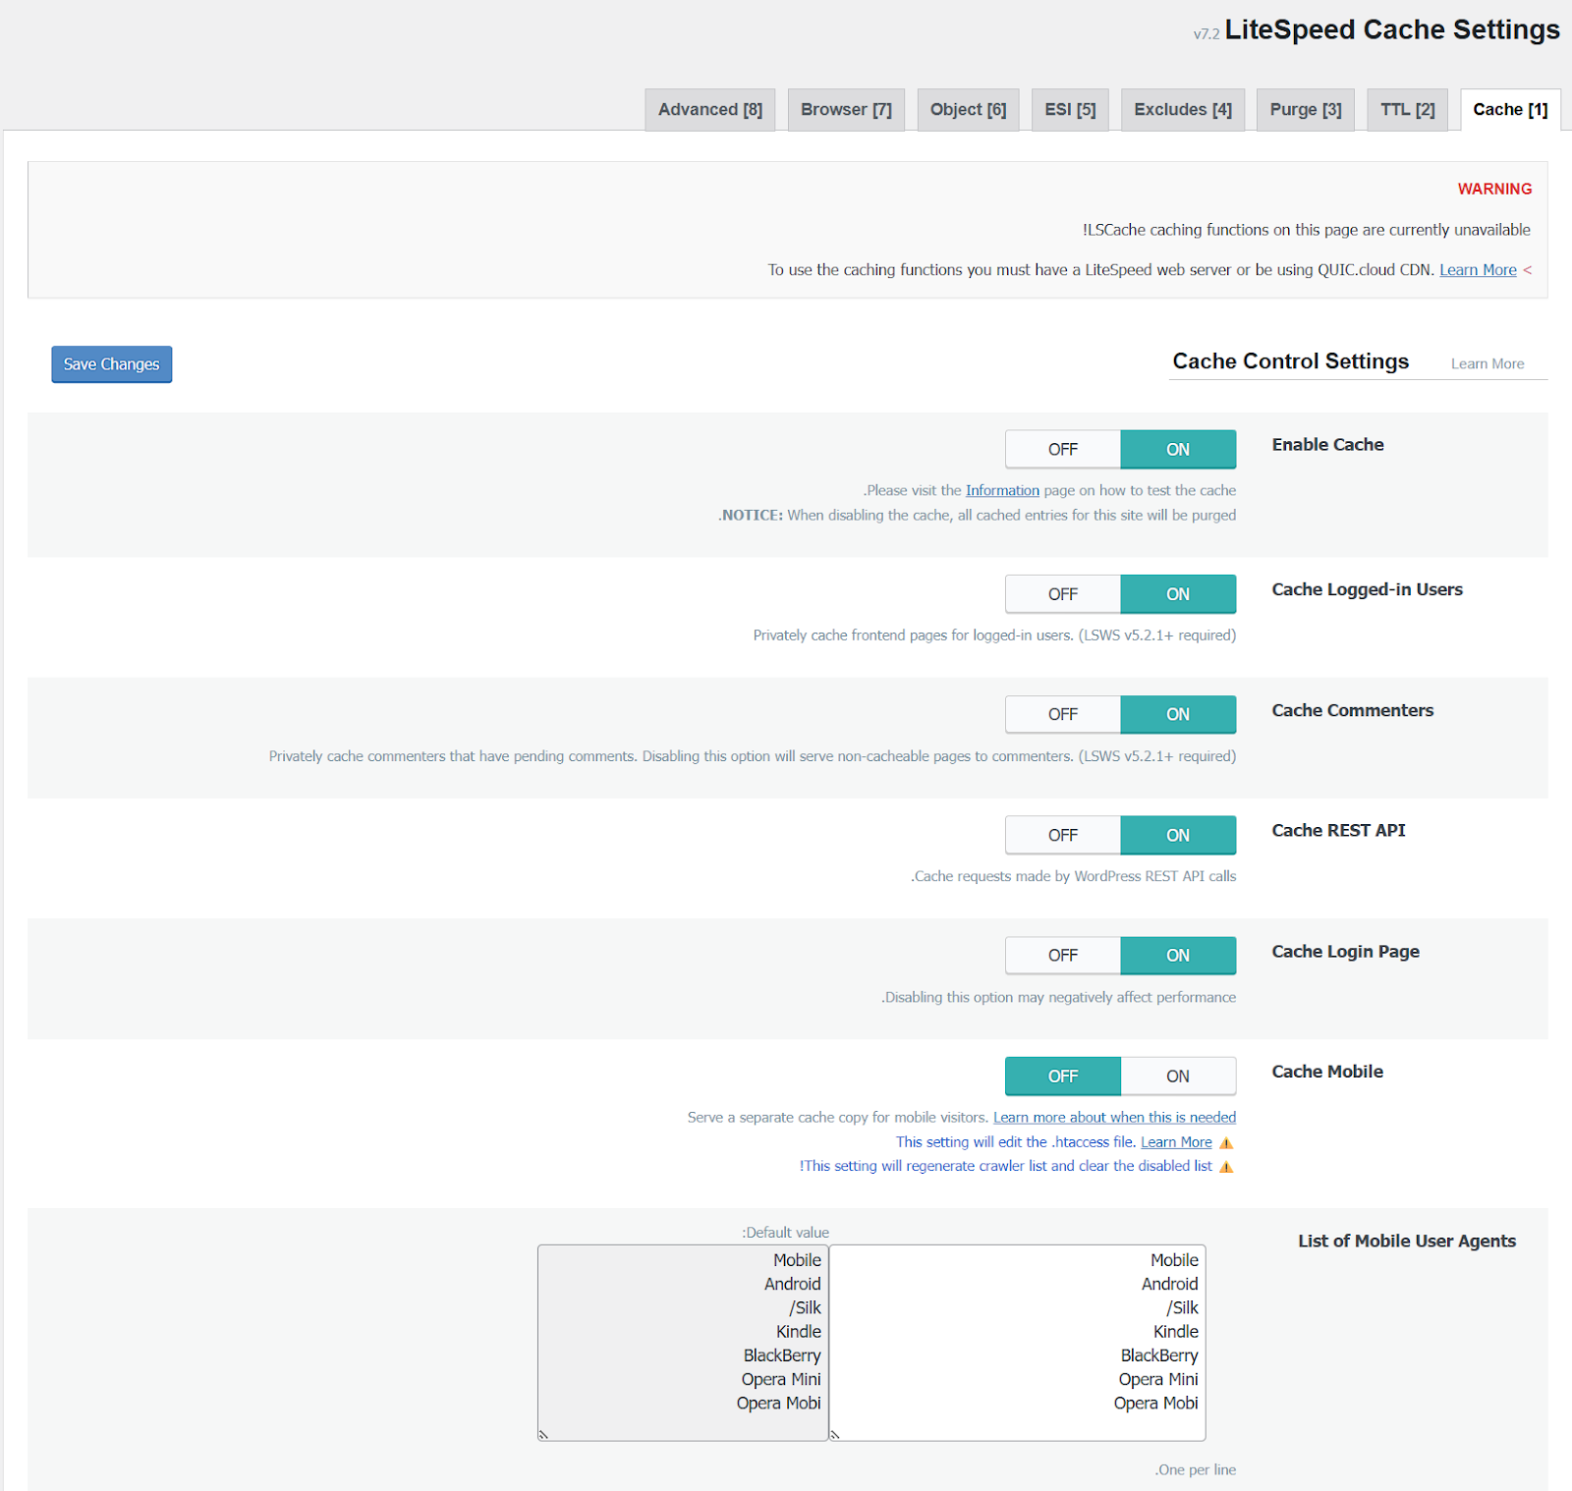Turn off the Cache Login Page option
Image resolution: width=1572 pixels, height=1491 pixels.
pos(1062,956)
